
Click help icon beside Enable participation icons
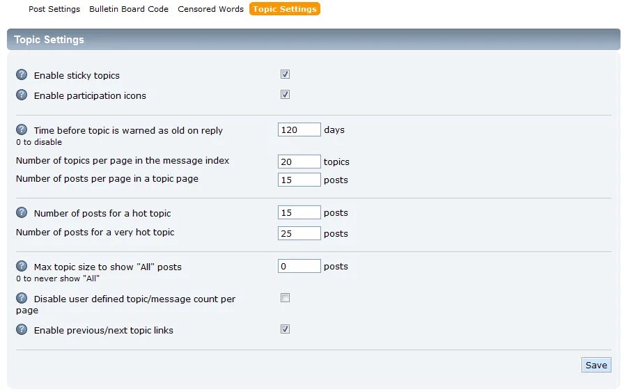22,95
